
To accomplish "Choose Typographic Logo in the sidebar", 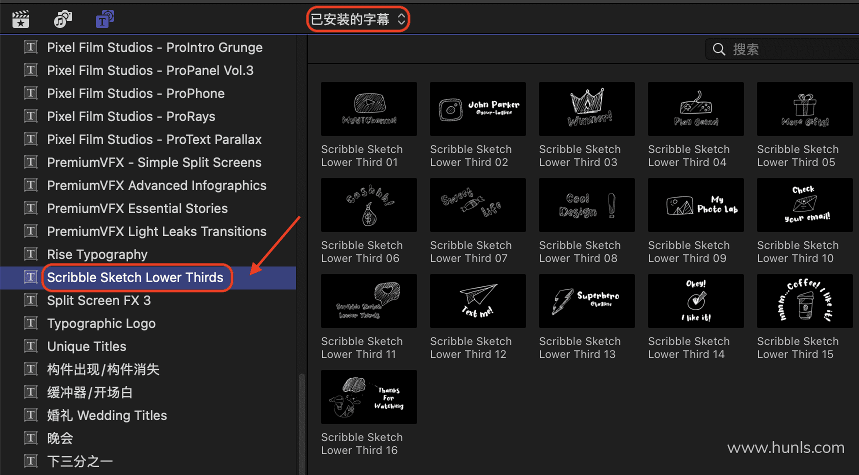I will (x=101, y=323).
